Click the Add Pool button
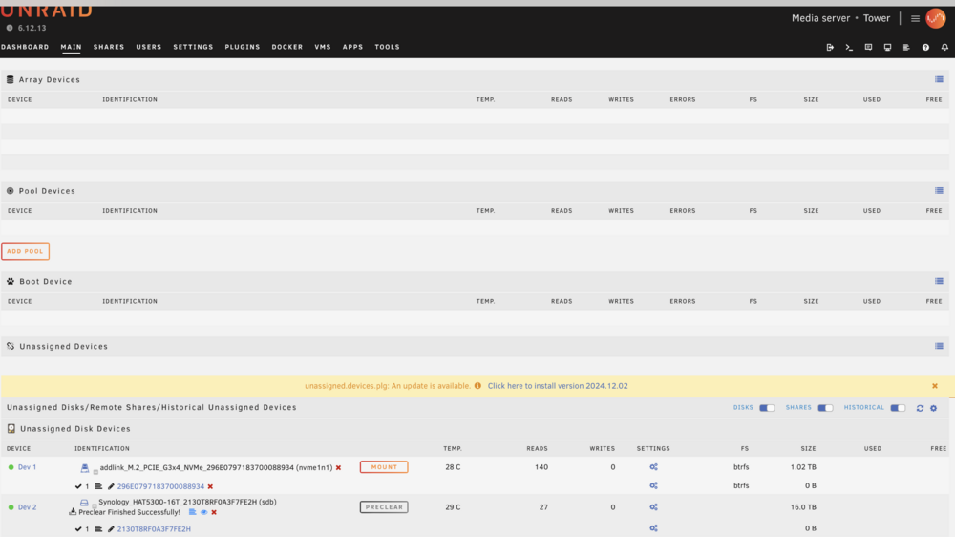This screenshot has height=537, width=955. (x=25, y=251)
